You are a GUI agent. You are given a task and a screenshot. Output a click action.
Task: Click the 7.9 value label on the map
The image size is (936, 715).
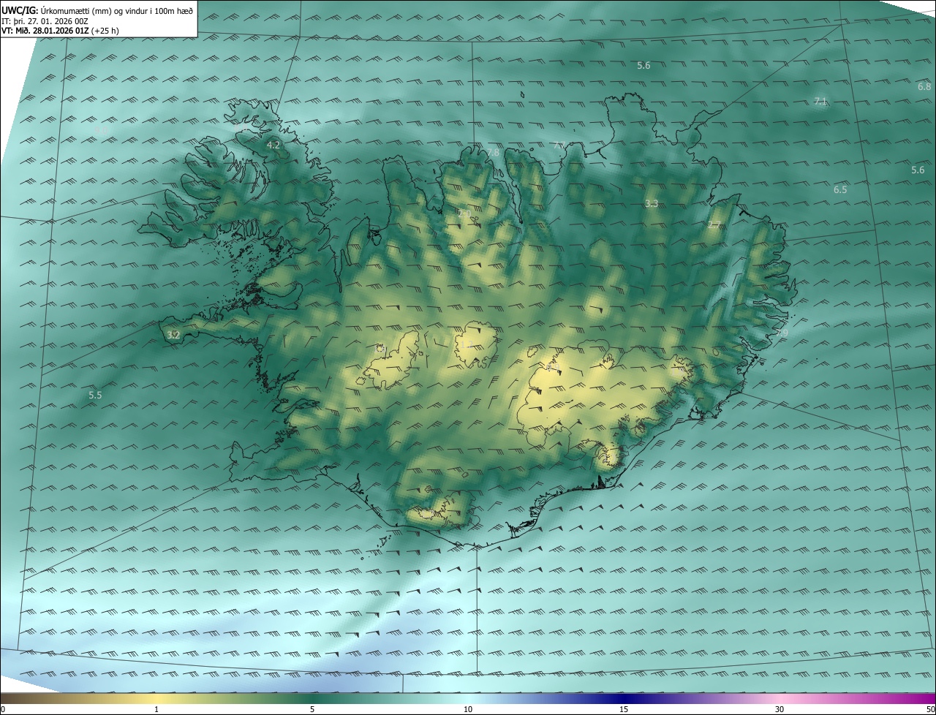pos(782,333)
